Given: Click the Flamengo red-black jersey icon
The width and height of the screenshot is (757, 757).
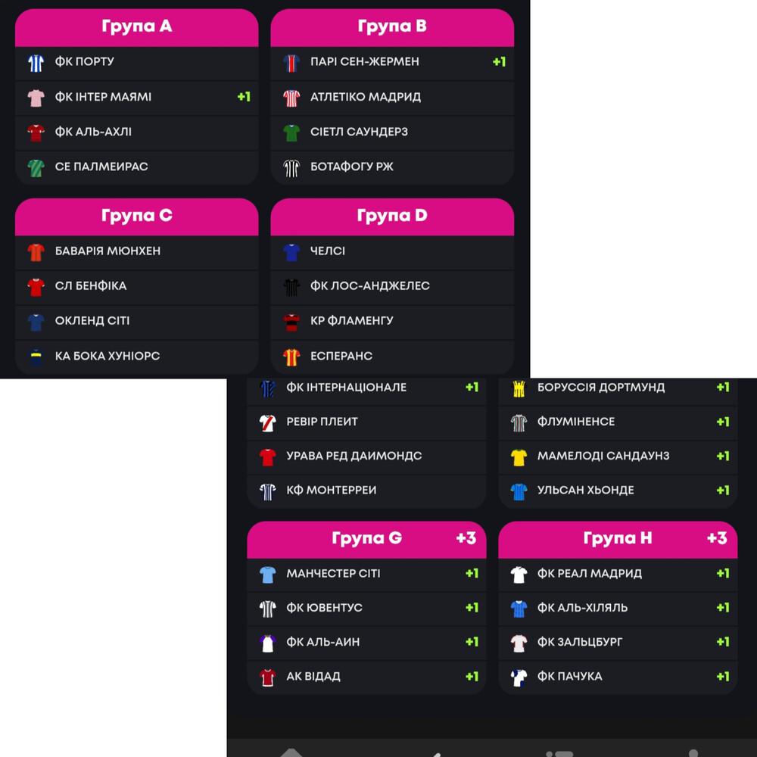Looking at the screenshot, I should pyautogui.click(x=291, y=322).
